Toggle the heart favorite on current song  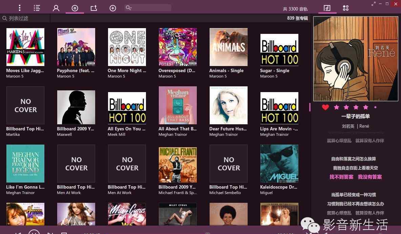click(325, 107)
